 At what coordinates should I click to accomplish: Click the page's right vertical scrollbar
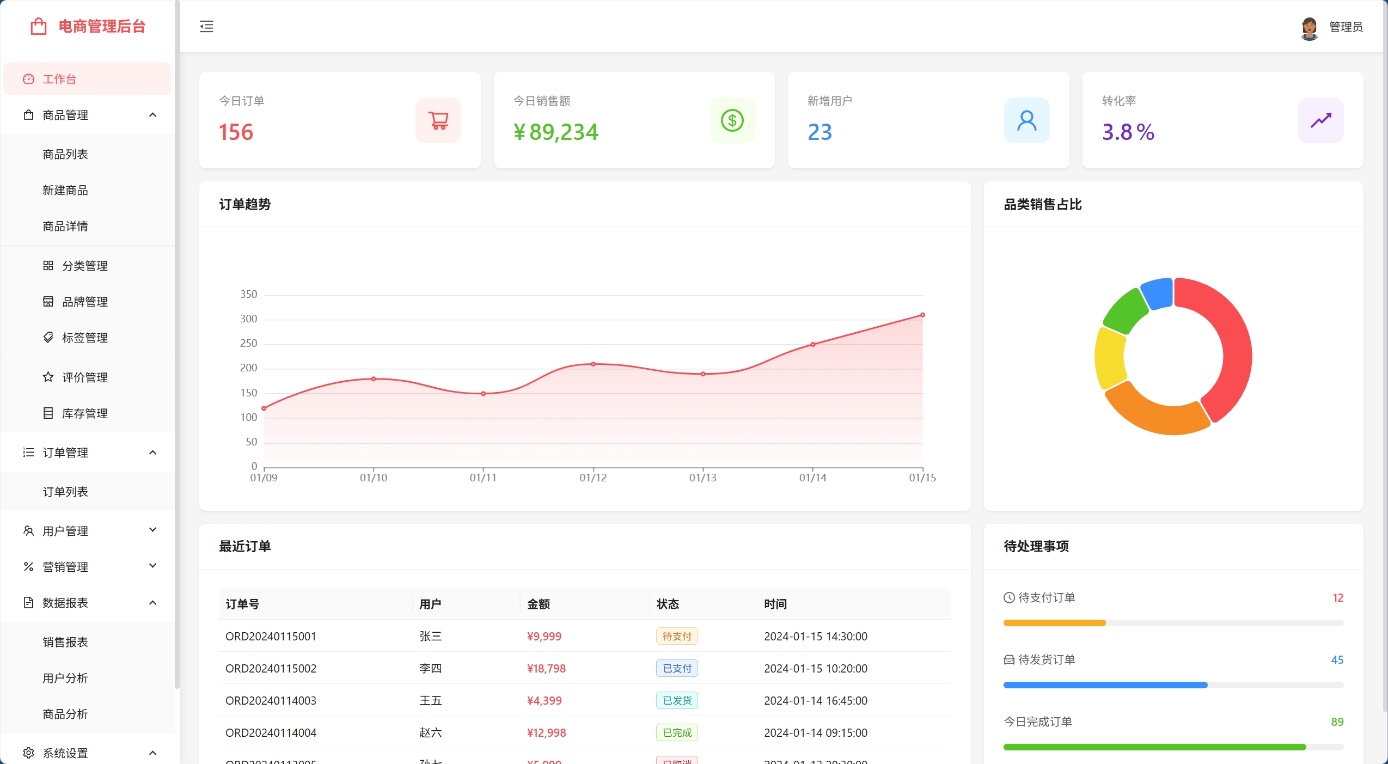[x=1385, y=357]
